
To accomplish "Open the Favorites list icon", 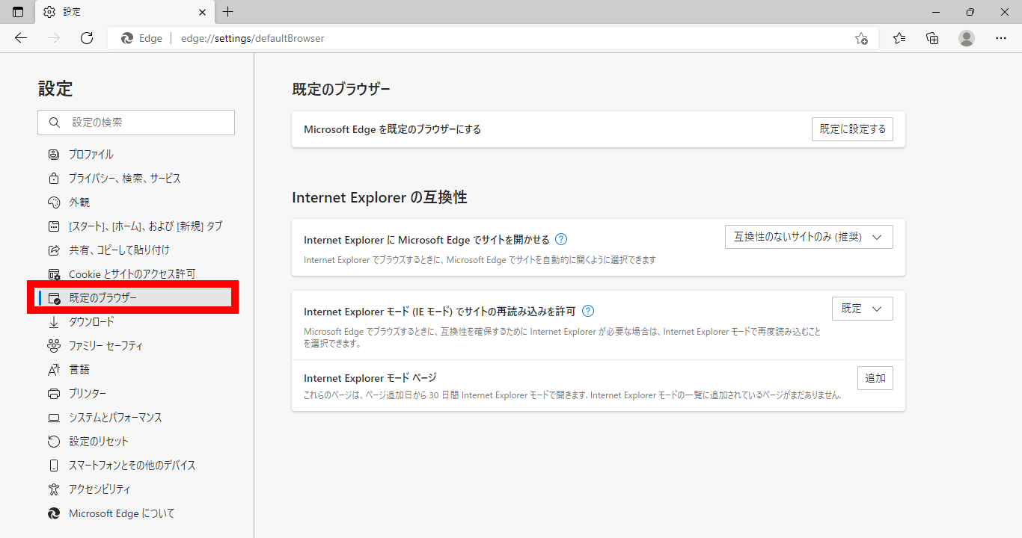I will pos(899,38).
